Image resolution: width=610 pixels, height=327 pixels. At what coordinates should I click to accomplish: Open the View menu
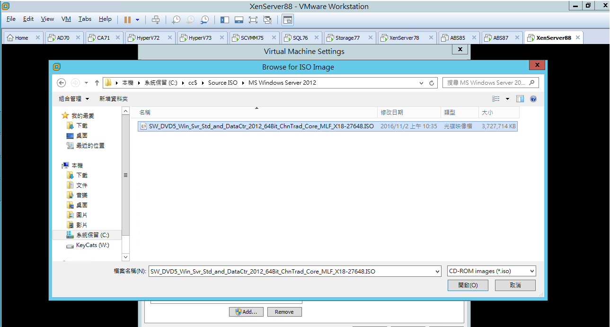(47, 19)
